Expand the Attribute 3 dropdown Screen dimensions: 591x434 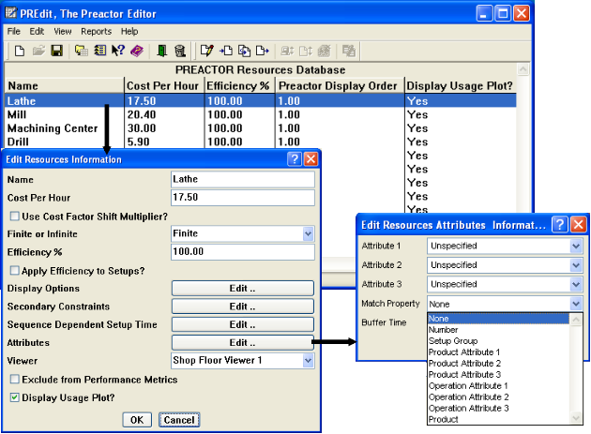(576, 284)
